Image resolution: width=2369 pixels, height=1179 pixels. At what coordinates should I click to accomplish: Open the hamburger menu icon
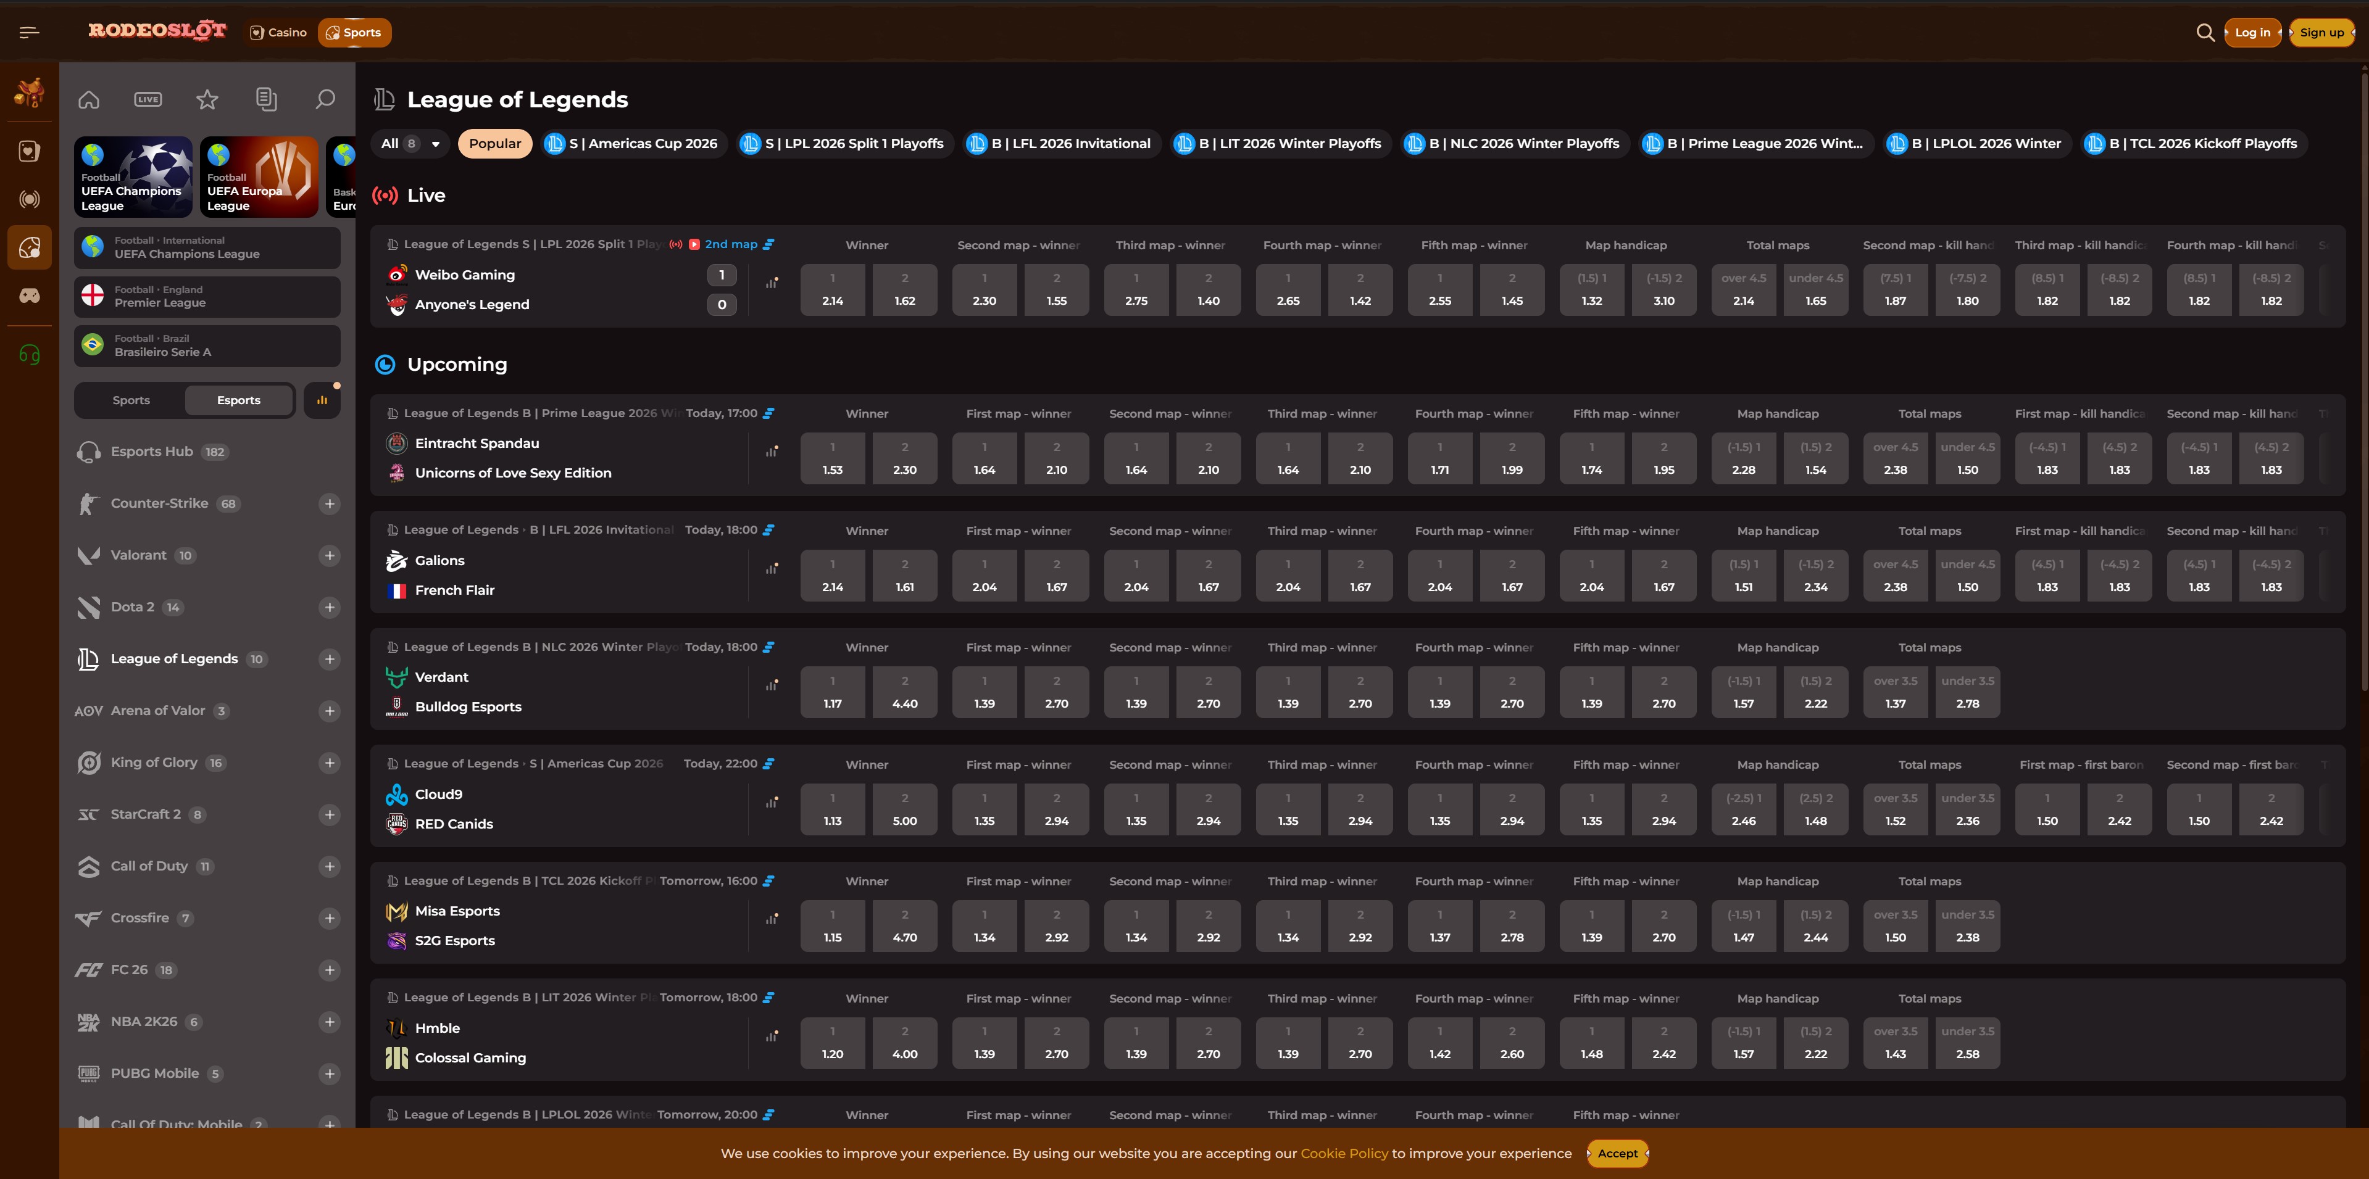coord(28,32)
